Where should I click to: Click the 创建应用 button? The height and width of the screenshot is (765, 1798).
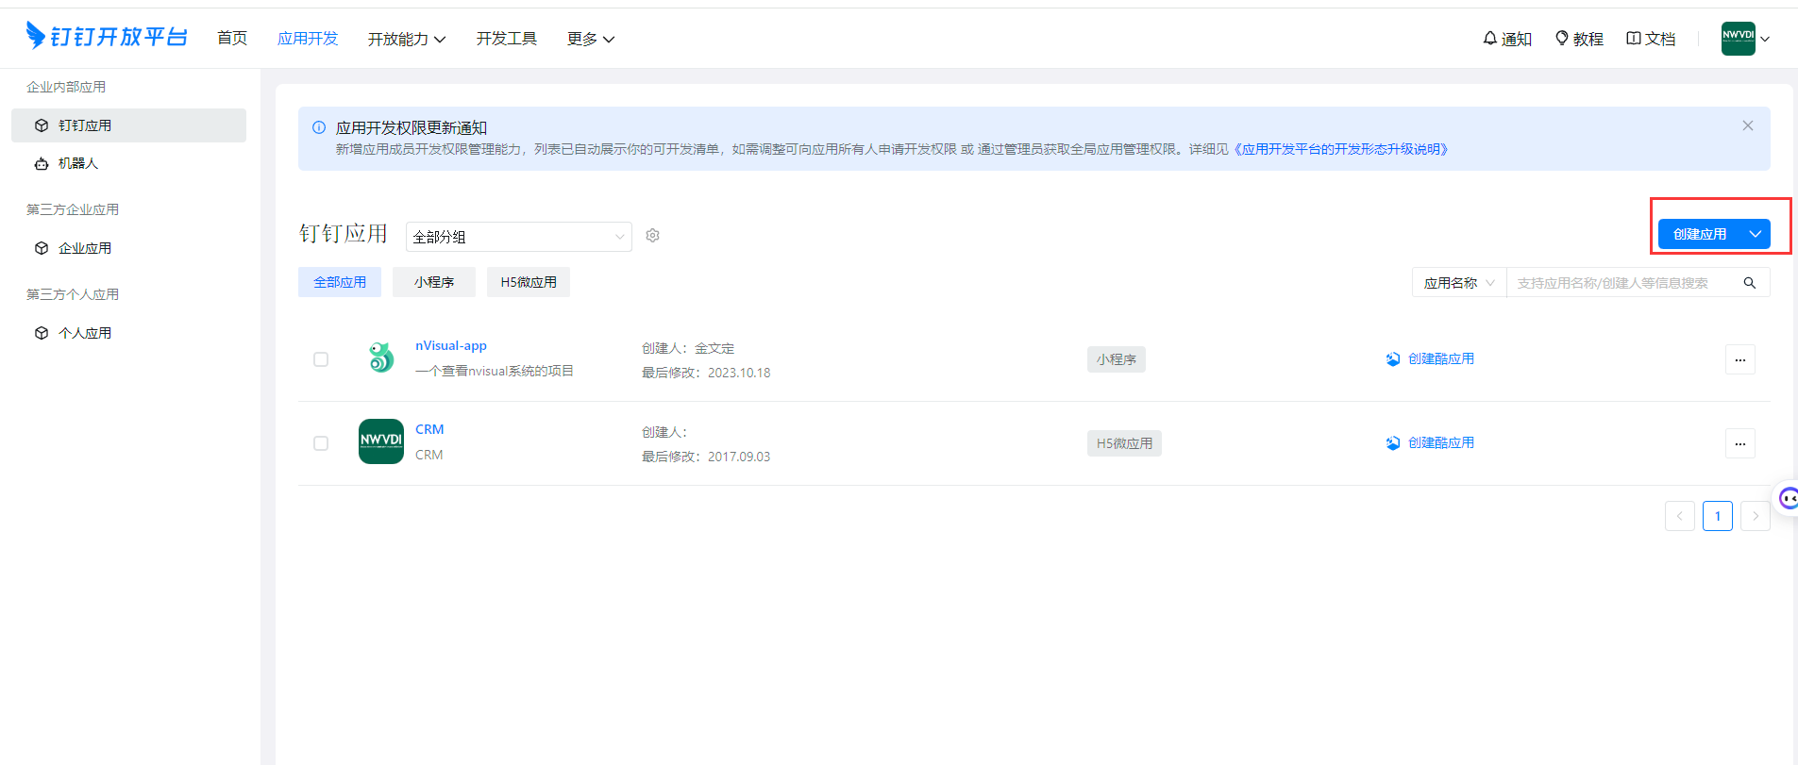coord(1700,234)
